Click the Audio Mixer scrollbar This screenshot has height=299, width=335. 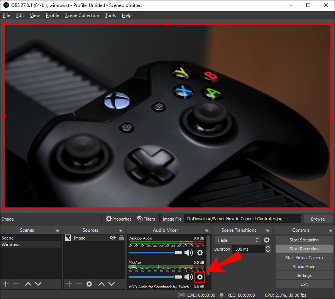tap(208, 256)
